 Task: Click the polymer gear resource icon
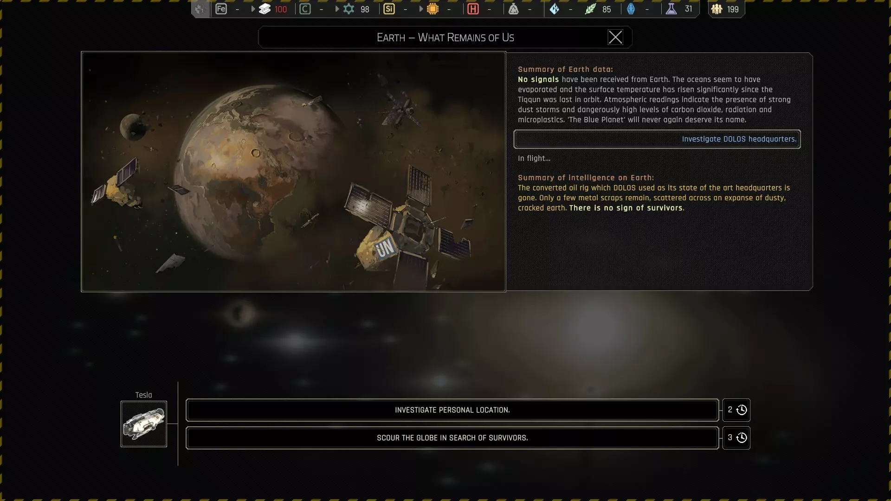(349, 9)
